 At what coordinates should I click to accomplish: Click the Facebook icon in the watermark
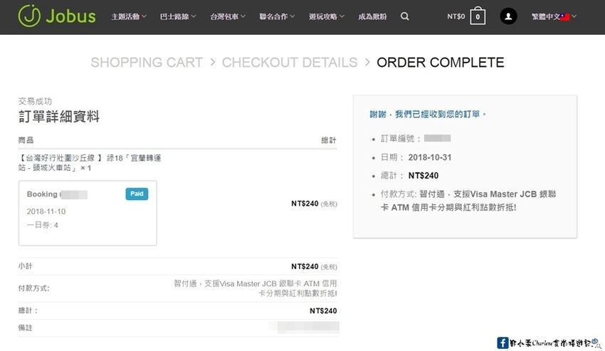coord(503,342)
